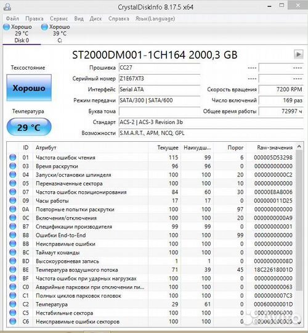This screenshot has height=333, width=308.
Task: Click the standard field ACS-2 | ACS-3
Action: [x=211, y=122]
